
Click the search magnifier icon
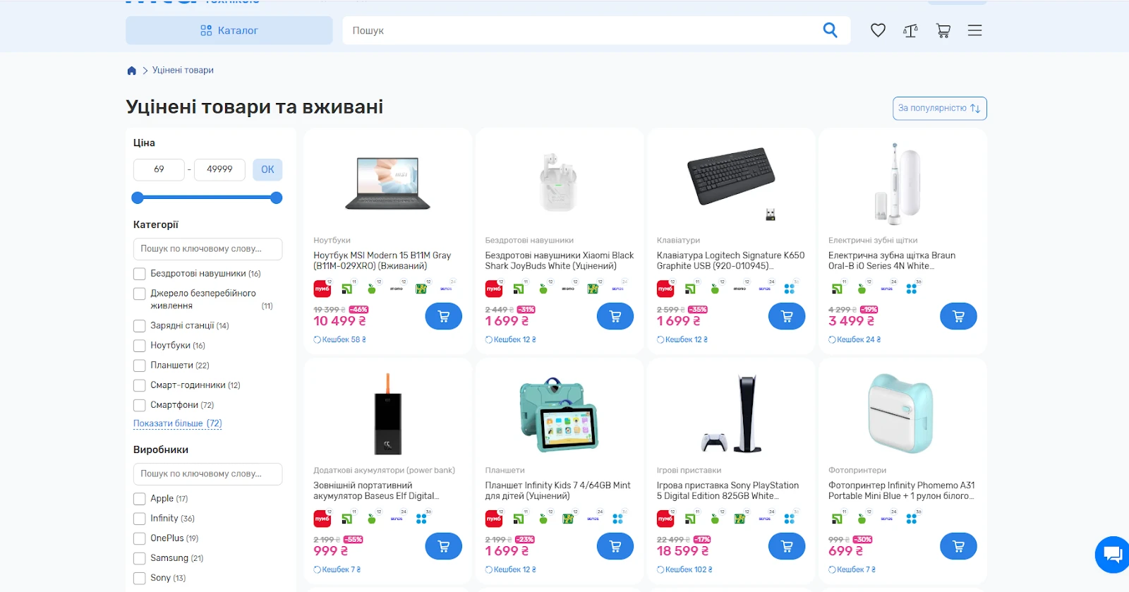[x=830, y=30]
